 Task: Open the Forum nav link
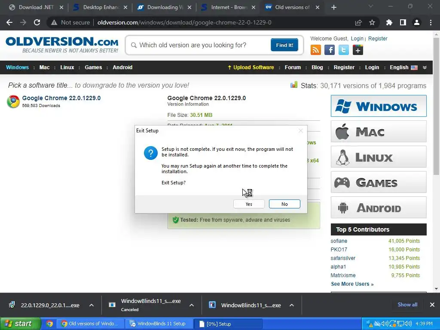tap(293, 67)
